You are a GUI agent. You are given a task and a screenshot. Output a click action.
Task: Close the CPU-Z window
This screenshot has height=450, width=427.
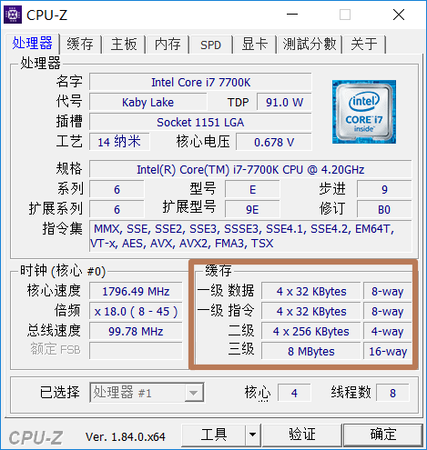coord(399,15)
